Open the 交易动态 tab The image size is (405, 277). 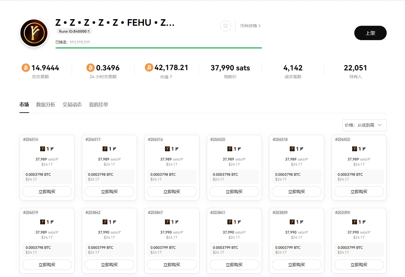tap(72, 105)
